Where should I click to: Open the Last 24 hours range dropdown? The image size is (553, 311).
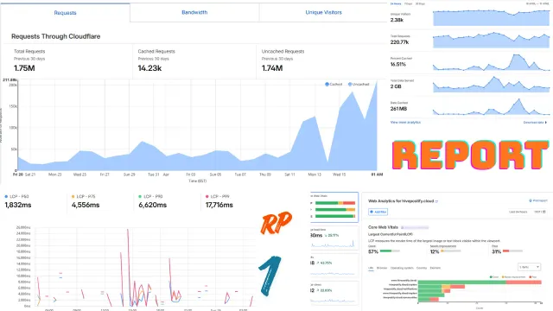tap(518, 212)
